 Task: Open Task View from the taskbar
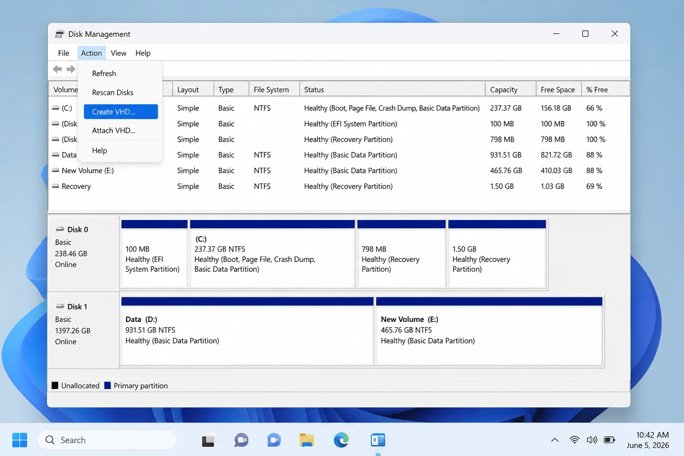pyautogui.click(x=208, y=440)
